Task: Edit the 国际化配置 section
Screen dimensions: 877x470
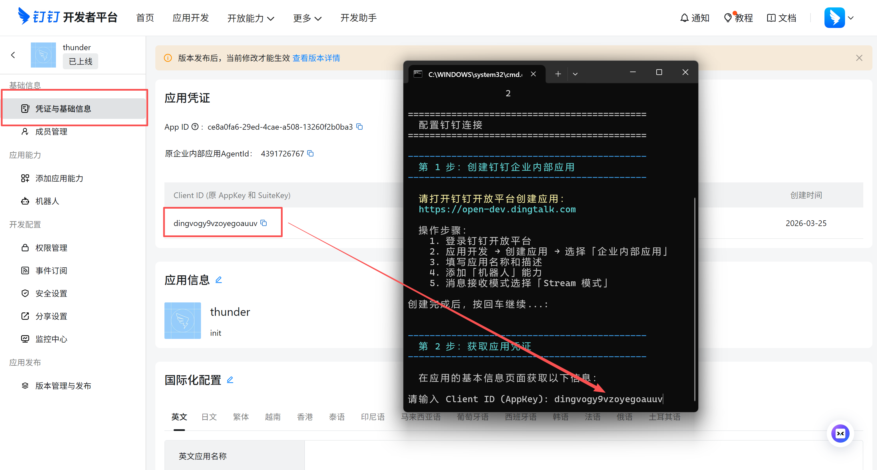Action: pos(230,380)
